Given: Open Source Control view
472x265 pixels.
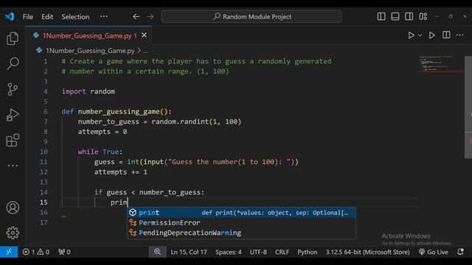Looking at the screenshot, I should (x=13, y=89).
